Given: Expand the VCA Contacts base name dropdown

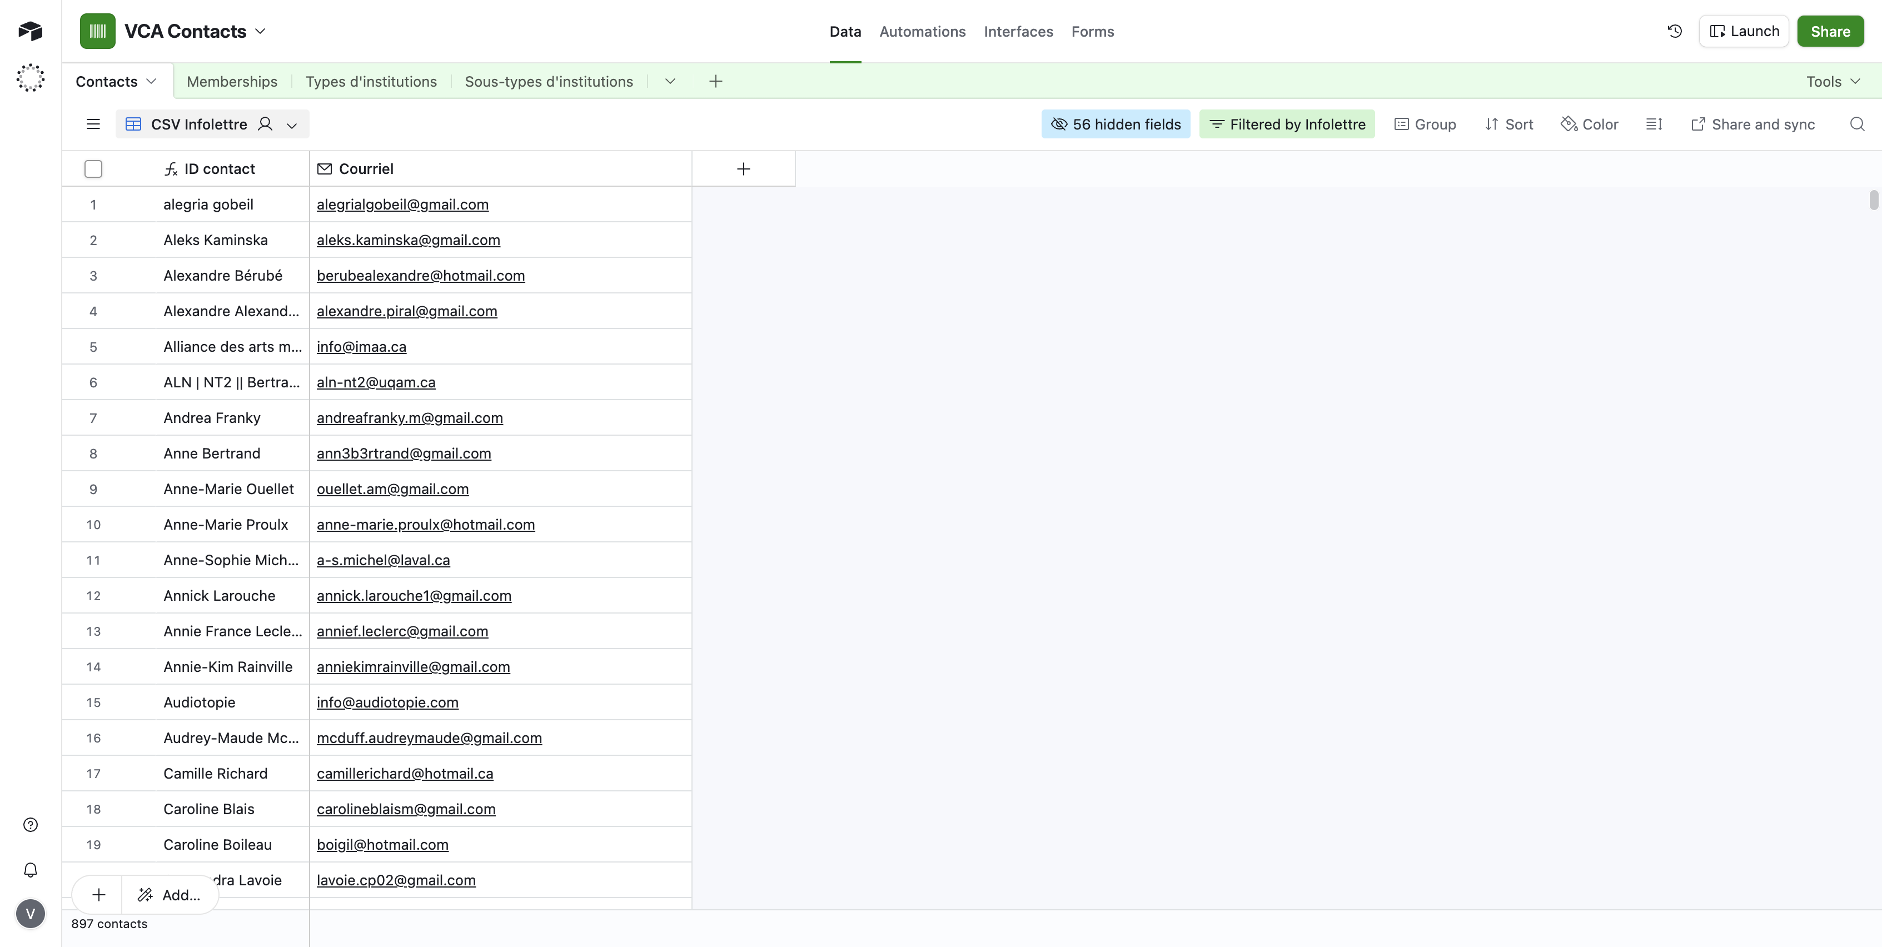Looking at the screenshot, I should coord(261,32).
